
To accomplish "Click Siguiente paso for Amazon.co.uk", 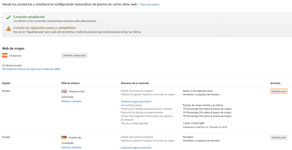I will 279,91.
